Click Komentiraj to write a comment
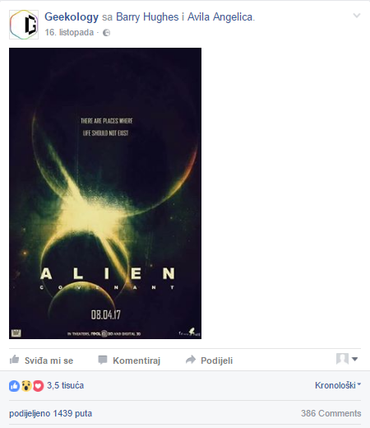370x428 pixels. pyautogui.click(x=136, y=361)
